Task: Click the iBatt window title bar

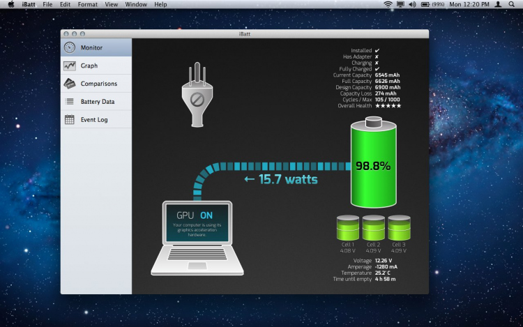Action: (x=245, y=33)
